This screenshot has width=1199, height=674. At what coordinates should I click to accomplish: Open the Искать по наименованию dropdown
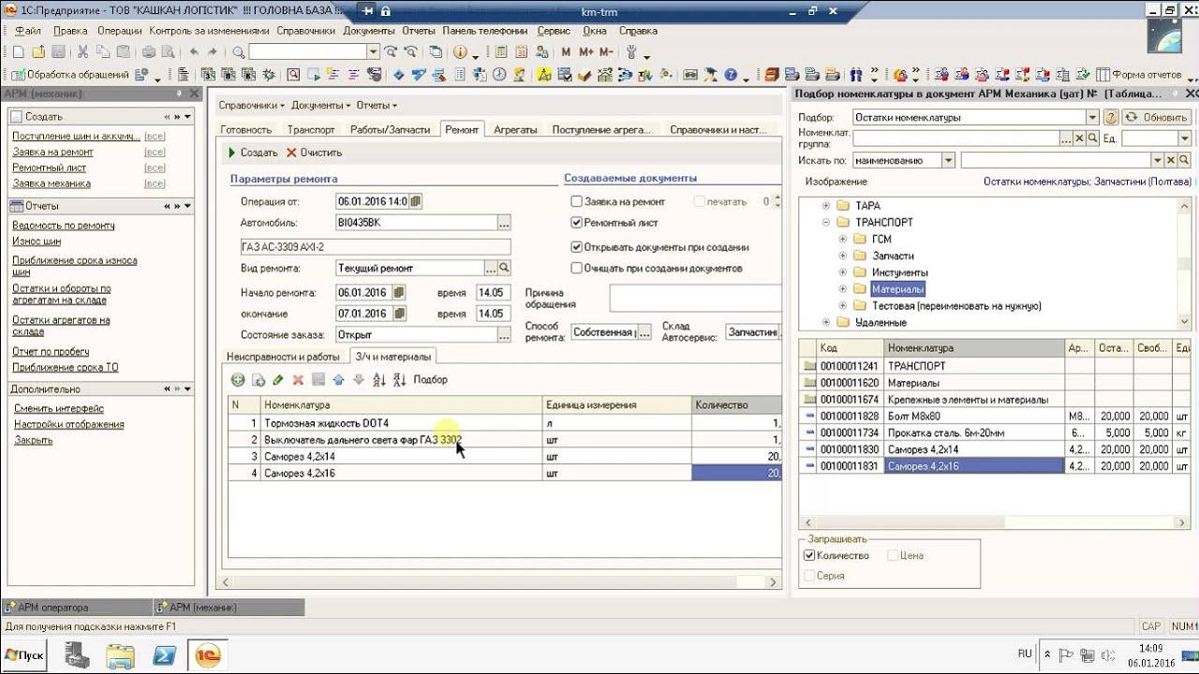coord(948,160)
